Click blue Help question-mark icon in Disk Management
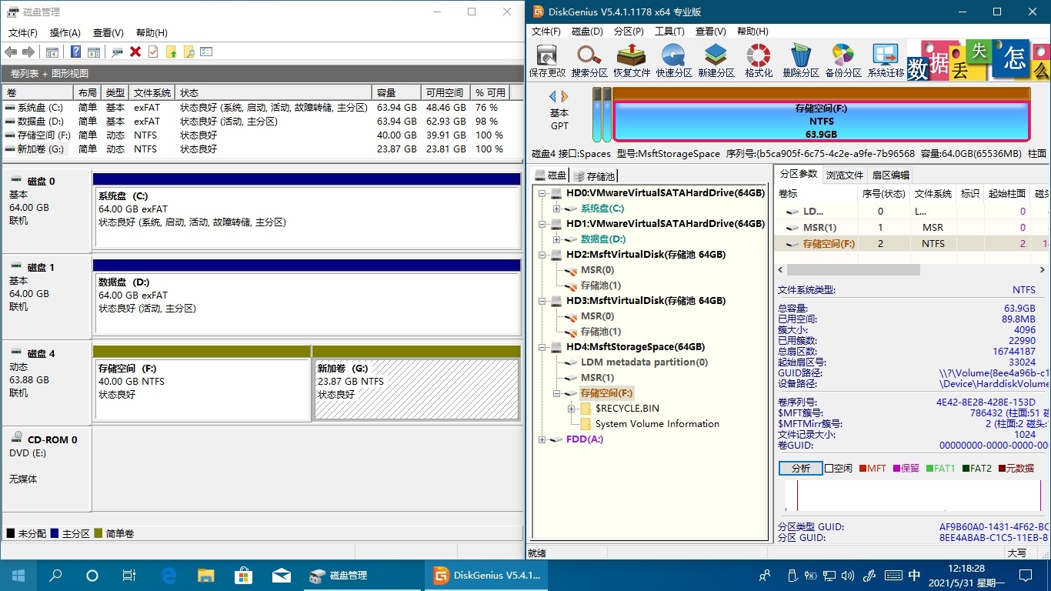 click(75, 52)
